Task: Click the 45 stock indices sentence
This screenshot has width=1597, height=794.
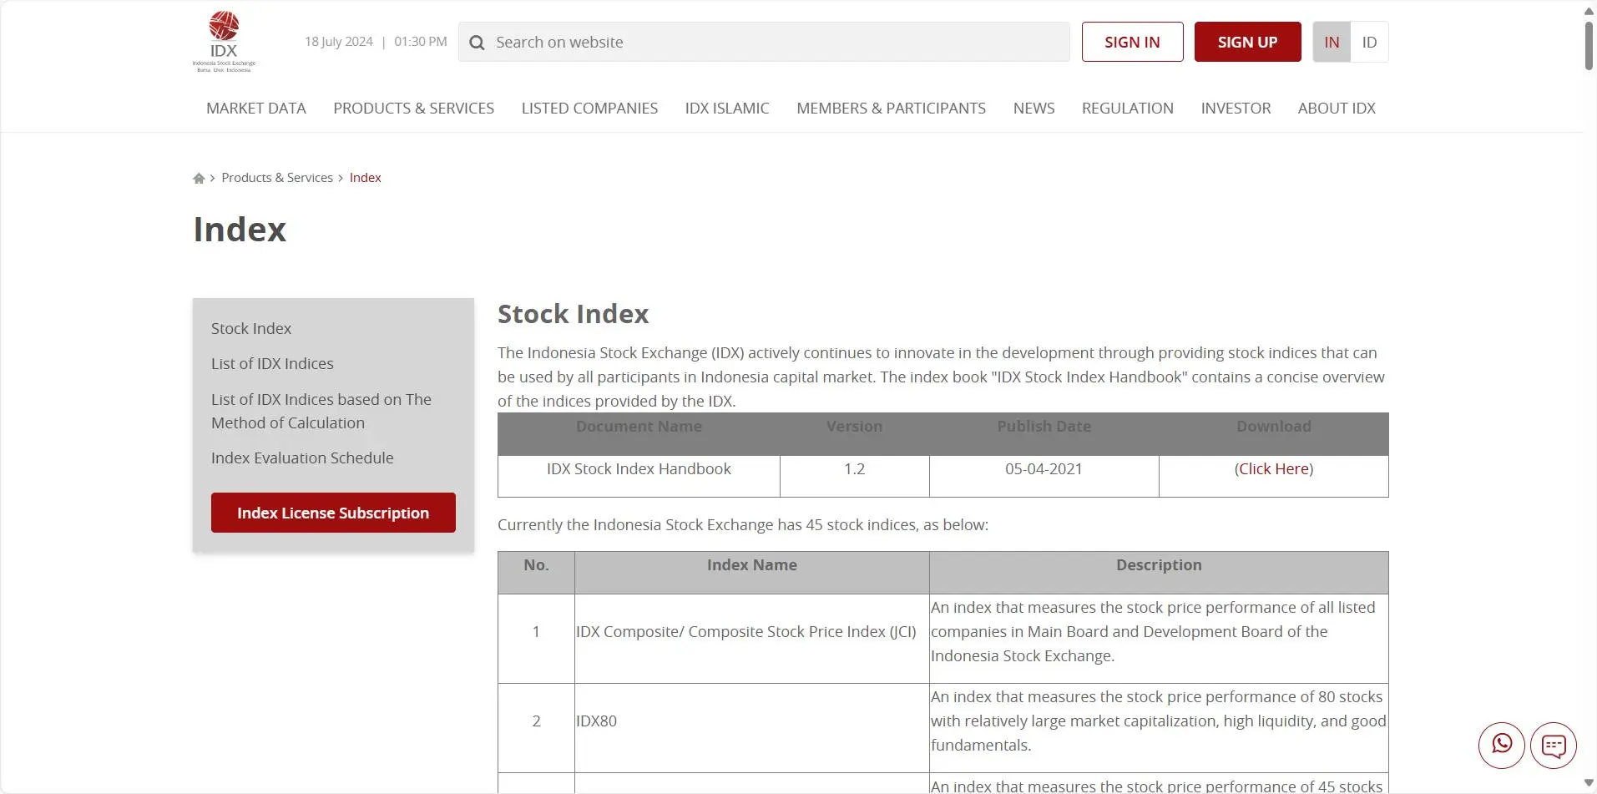Action: click(743, 525)
